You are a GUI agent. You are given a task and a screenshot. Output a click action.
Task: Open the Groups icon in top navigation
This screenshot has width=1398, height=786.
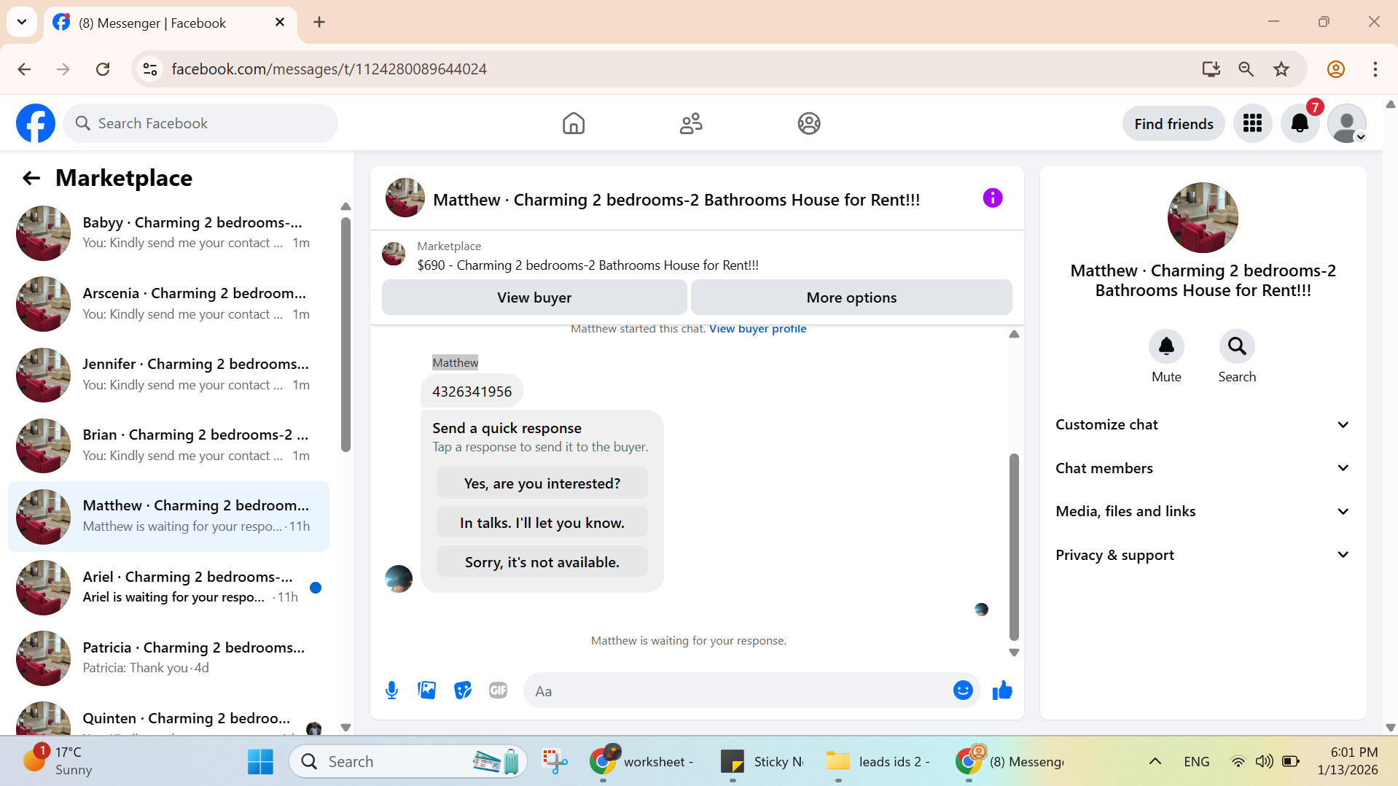point(809,123)
